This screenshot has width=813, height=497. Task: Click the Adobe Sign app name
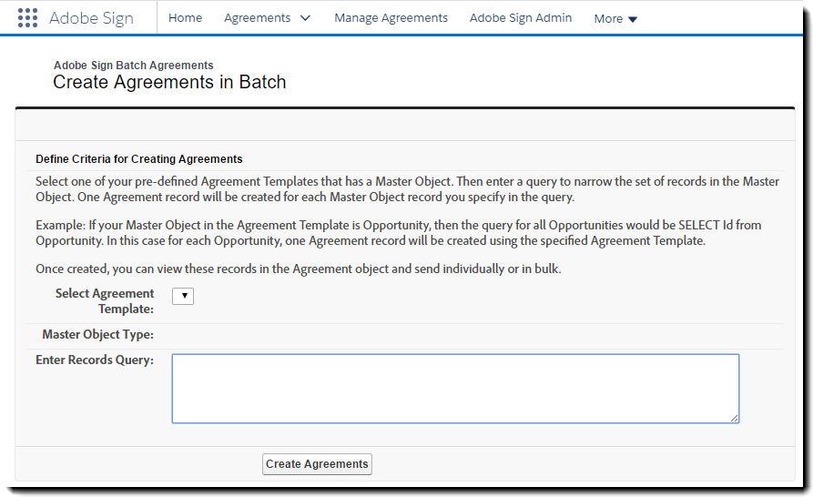click(91, 18)
